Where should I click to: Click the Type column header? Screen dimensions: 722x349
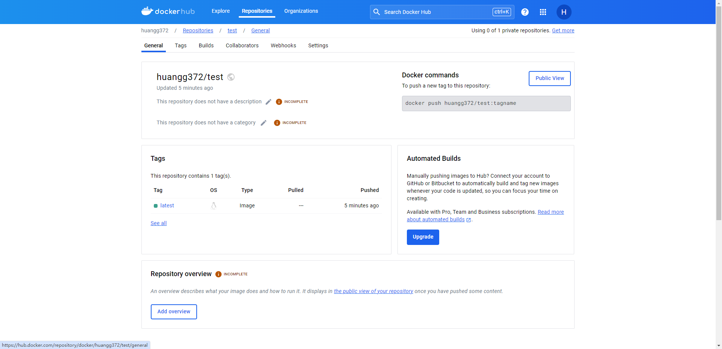[247, 190]
